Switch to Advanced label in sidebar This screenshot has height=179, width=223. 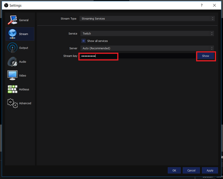point(25,103)
